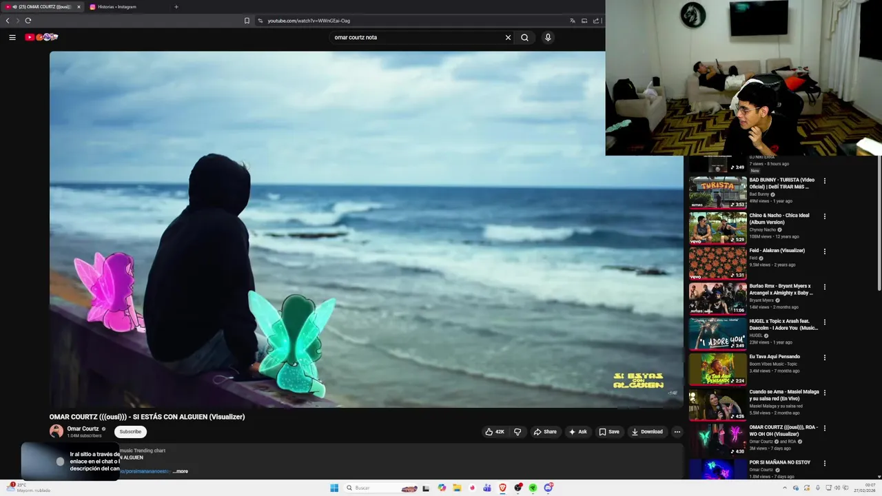This screenshot has width=882, height=496.
Task: Open Brave browser in the taskbar
Action: tap(502, 488)
